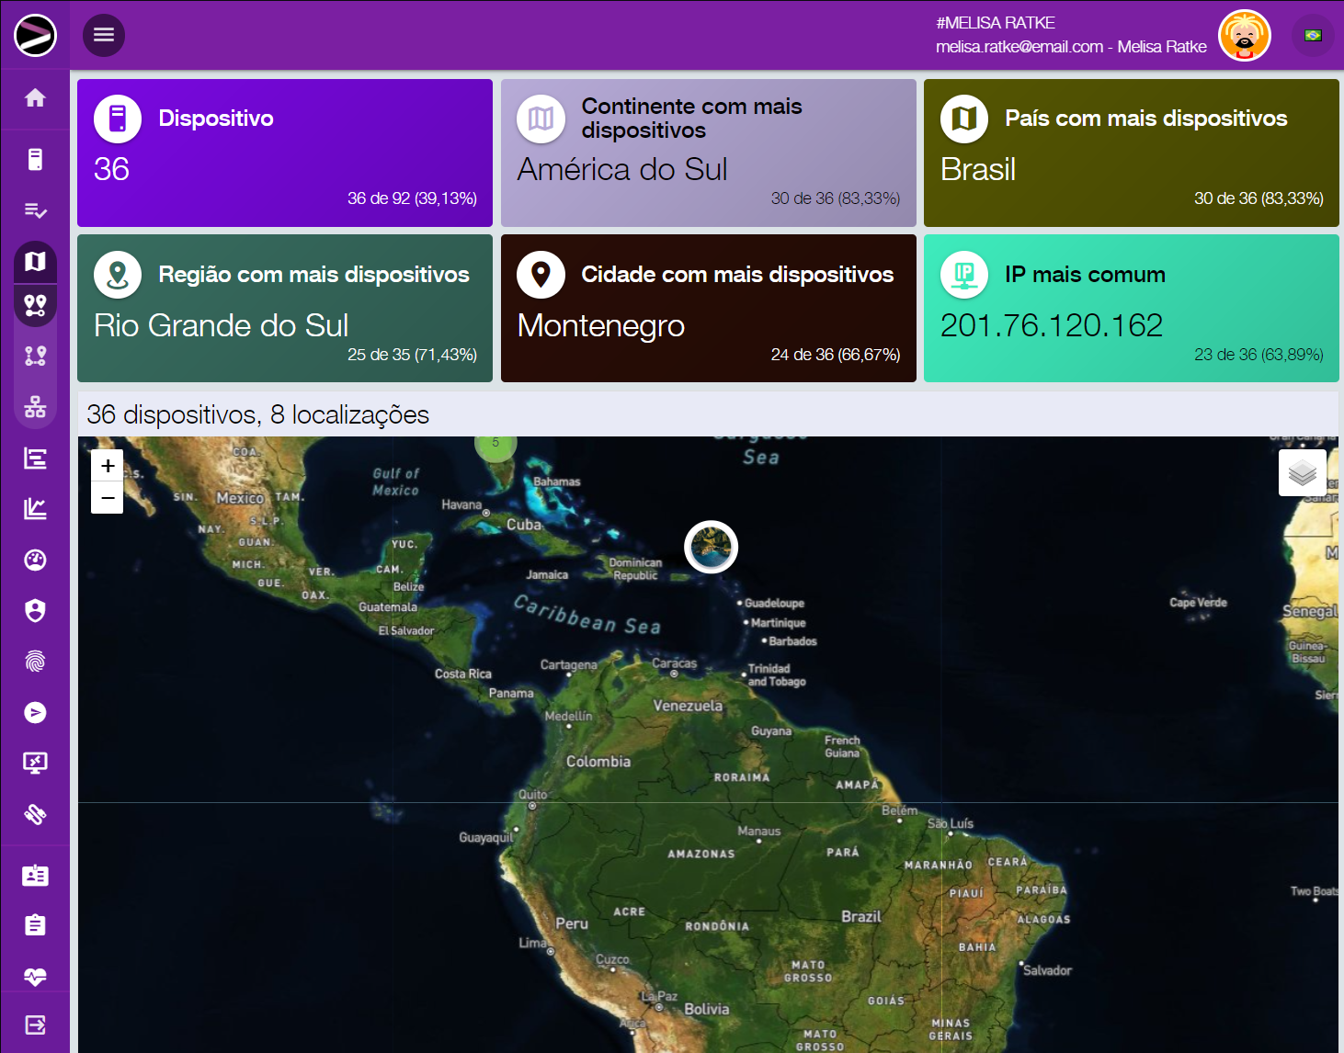Select the route markers submenu item
Image resolution: width=1344 pixels, height=1053 pixels.
(x=35, y=356)
